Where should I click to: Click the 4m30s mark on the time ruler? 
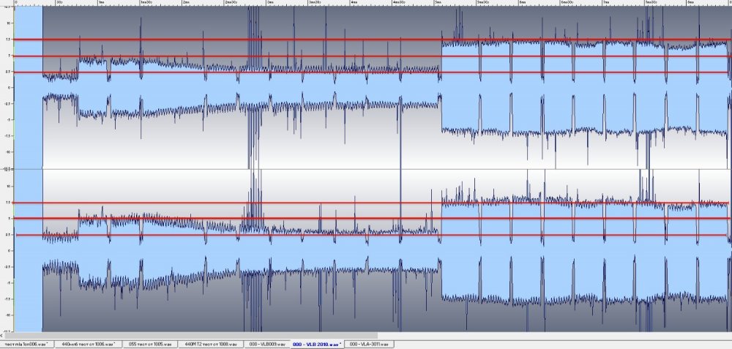tap(398, 3)
